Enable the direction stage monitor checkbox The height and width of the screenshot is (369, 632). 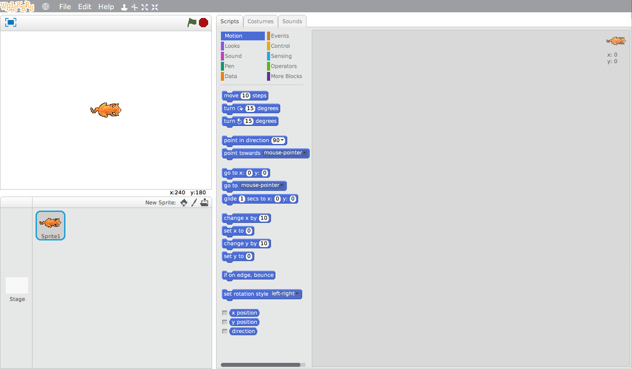[225, 331]
